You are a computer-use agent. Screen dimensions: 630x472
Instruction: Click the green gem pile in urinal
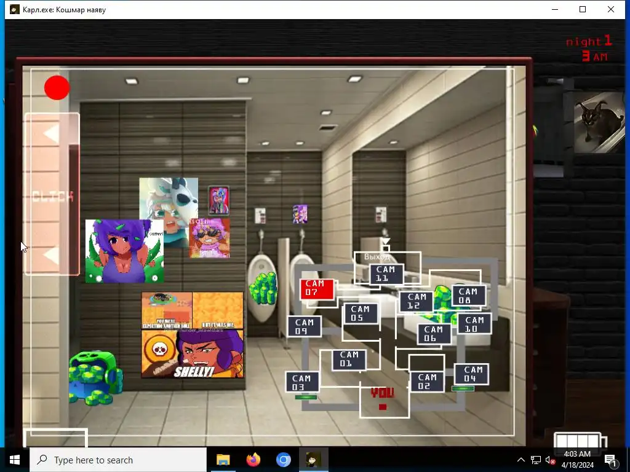click(x=263, y=289)
